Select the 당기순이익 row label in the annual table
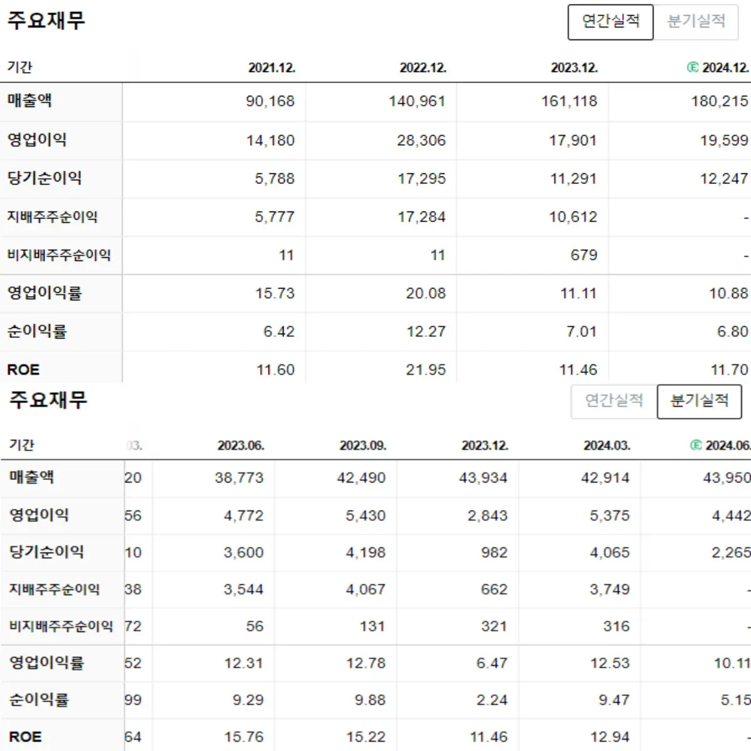This screenshot has height=751, width=751. tap(44, 178)
